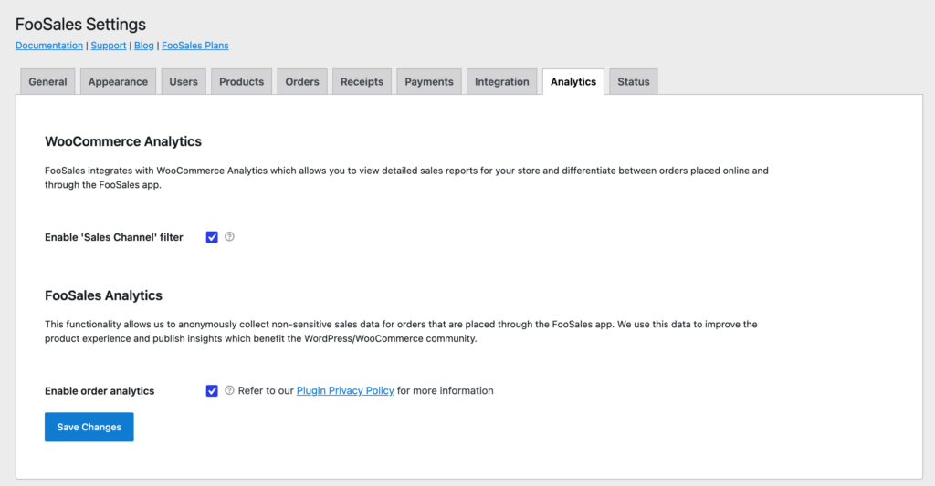Switch to the General tab
The height and width of the screenshot is (486, 935).
click(x=47, y=81)
